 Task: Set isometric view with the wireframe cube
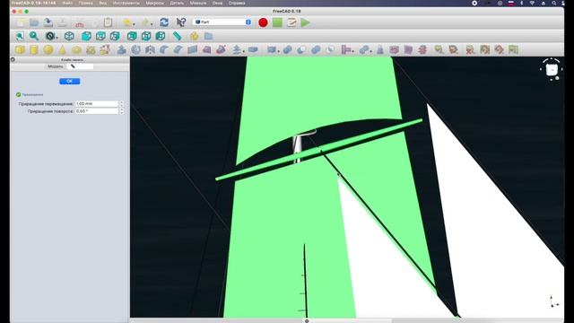69,36
